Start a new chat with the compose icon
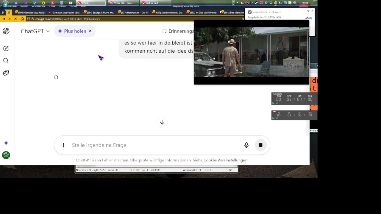The height and width of the screenshot is (214, 381). pyautogui.click(x=6, y=48)
